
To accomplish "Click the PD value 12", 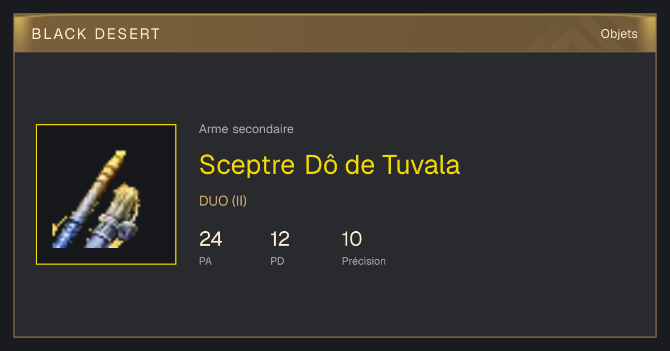I will (280, 239).
